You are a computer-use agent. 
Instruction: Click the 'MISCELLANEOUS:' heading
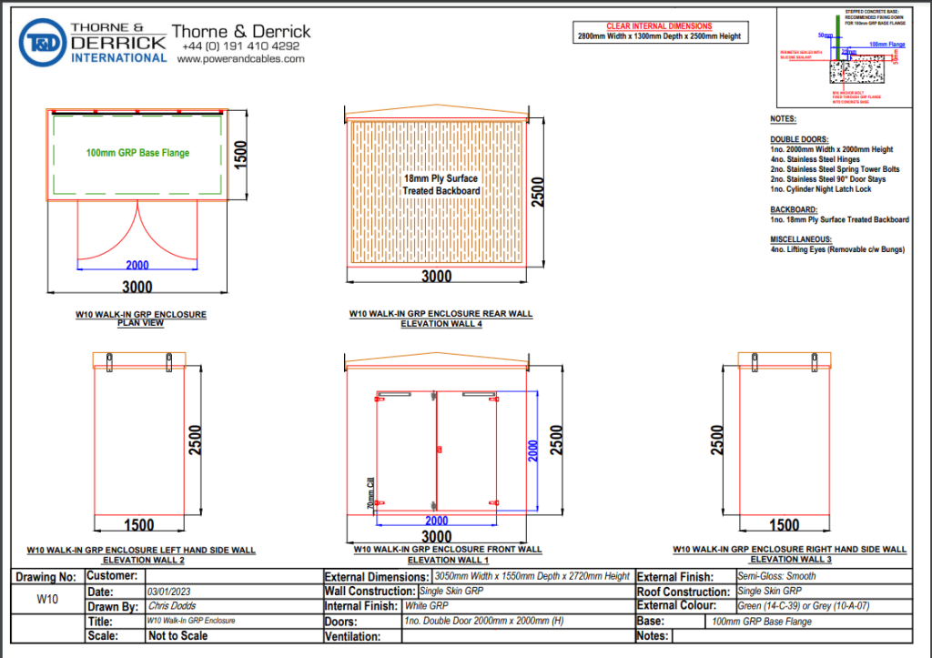(801, 239)
